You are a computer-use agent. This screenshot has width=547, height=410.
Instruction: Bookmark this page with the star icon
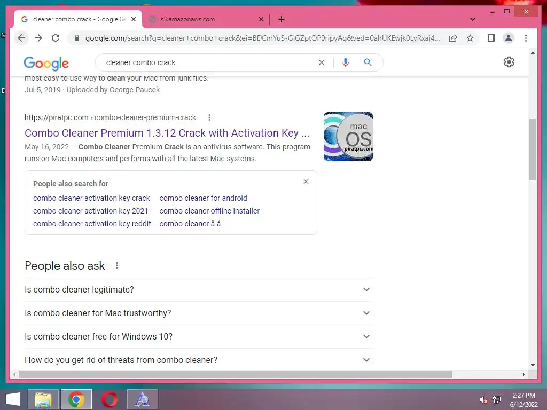[470, 38]
